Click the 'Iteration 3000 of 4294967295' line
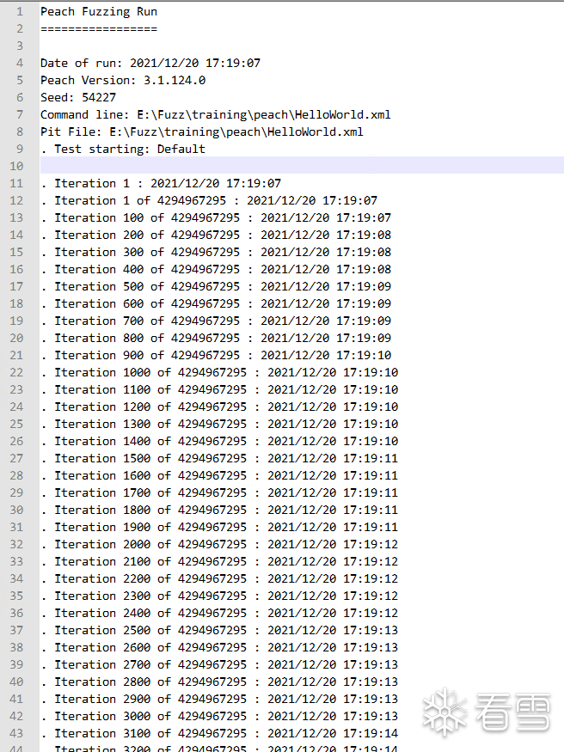Screen dimensions: 564x752 tap(219, 716)
